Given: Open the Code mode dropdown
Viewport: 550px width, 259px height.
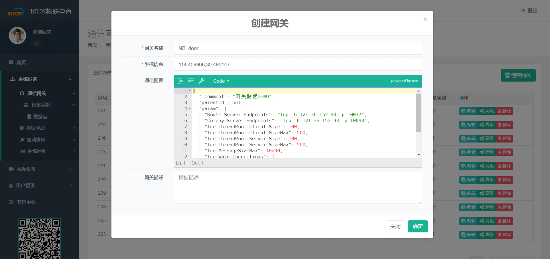Looking at the screenshot, I should point(221,81).
